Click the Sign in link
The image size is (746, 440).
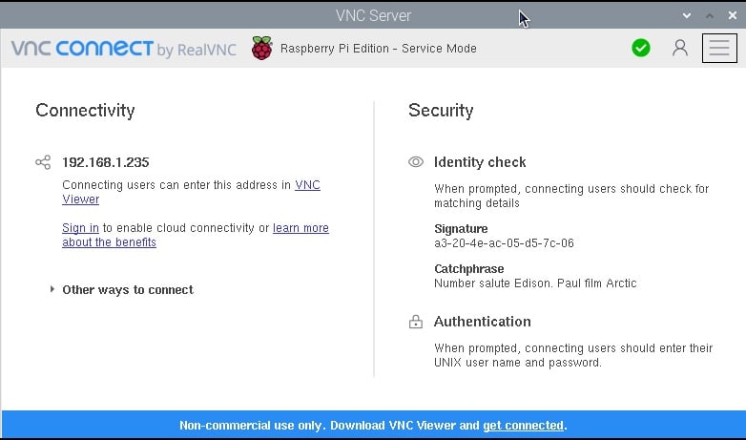[80, 227]
